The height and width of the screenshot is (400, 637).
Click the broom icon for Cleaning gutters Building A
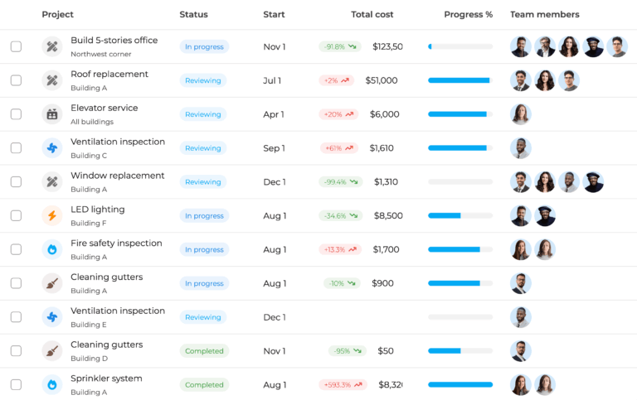[52, 283]
